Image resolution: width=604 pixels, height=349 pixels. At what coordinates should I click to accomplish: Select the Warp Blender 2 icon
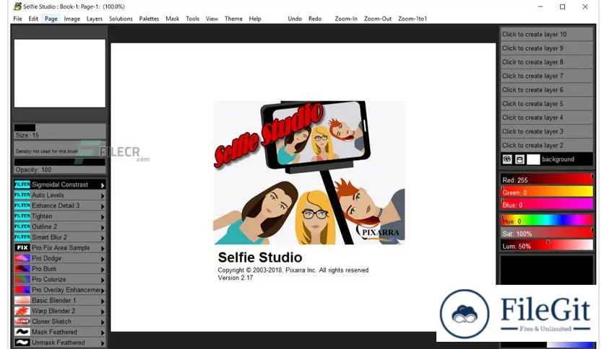pos(22,311)
